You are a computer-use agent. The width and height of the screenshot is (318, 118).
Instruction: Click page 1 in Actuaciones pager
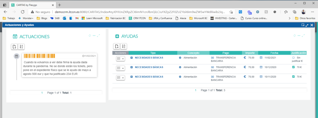[42, 93]
